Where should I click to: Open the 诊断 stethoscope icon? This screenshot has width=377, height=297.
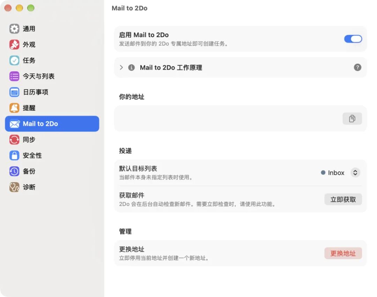(14, 187)
